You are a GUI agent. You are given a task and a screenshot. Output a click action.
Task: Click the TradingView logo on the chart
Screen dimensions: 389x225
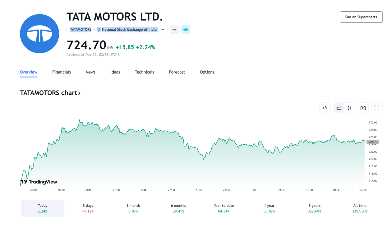[x=39, y=182]
